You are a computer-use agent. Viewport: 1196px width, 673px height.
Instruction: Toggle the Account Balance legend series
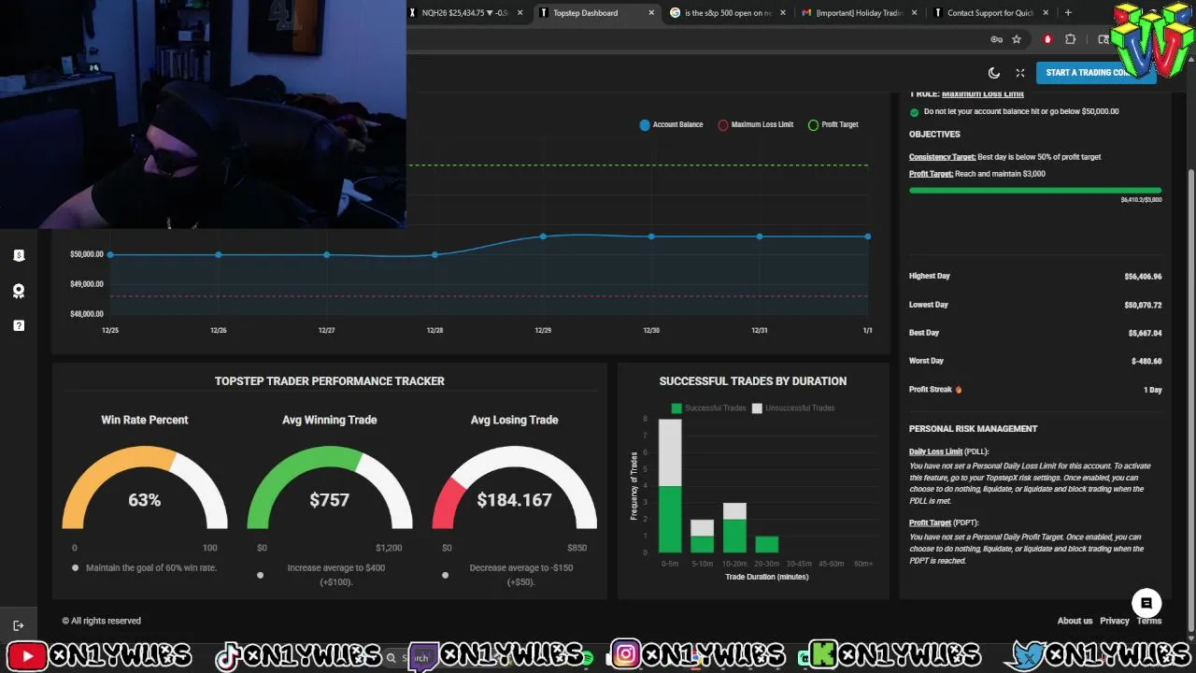point(671,124)
